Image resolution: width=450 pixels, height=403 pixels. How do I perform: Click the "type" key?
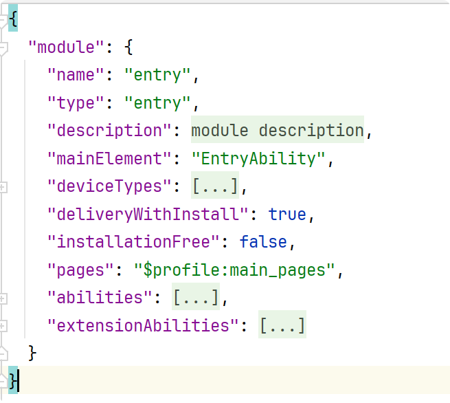[x=76, y=103]
